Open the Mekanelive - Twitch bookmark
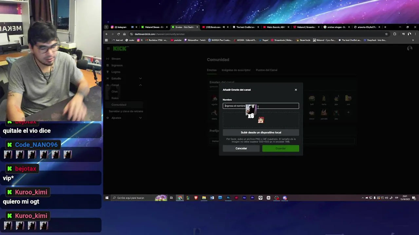This screenshot has width=419, height=235. click(195, 40)
